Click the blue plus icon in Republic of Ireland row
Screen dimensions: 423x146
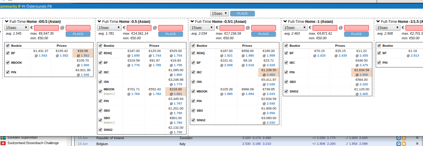(x=399, y=138)
